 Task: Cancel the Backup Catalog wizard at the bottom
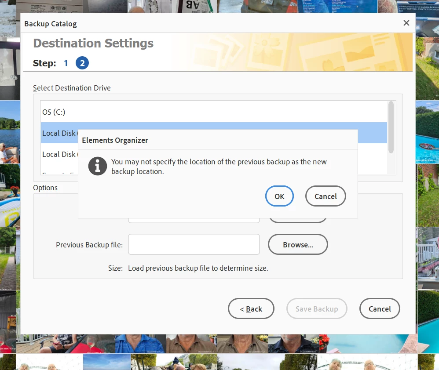click(379, 308)
